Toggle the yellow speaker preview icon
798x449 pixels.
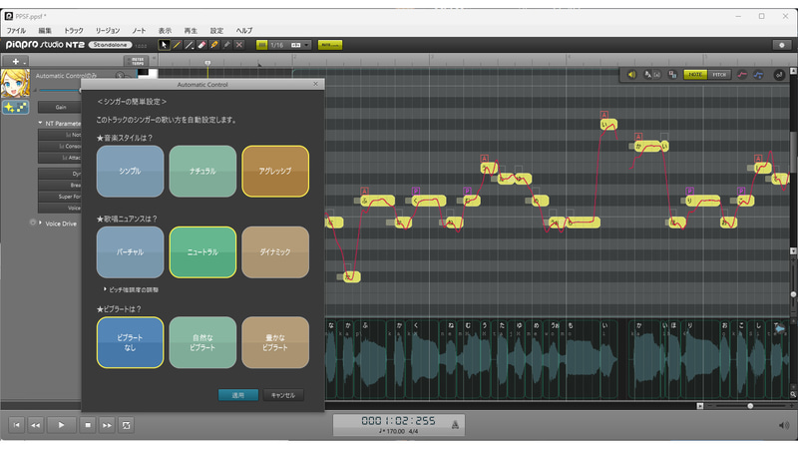click(631, 75)
